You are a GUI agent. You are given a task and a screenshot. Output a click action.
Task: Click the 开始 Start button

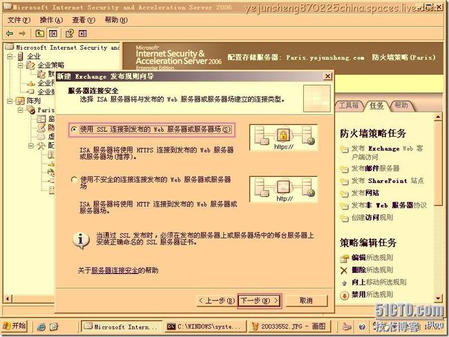coord(15,326)
